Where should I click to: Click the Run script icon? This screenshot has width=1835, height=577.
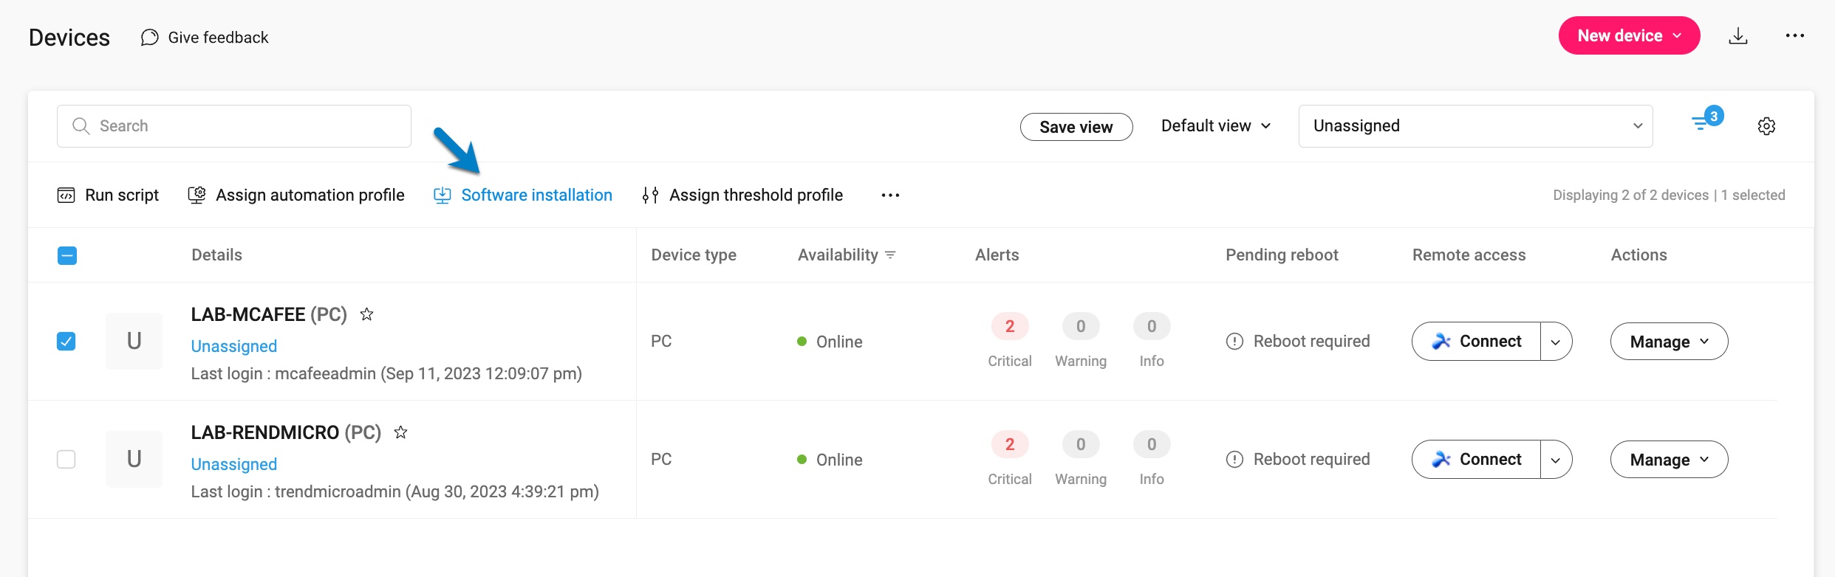pos(66,196)
